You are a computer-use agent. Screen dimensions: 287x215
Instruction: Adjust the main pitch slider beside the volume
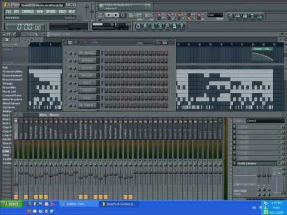(92, 11)
